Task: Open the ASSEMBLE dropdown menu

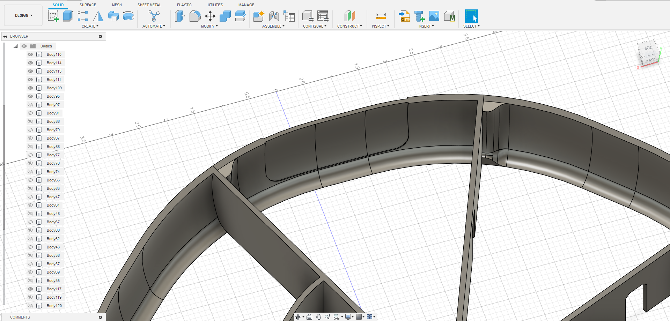Action: click(x=273, y=26)
